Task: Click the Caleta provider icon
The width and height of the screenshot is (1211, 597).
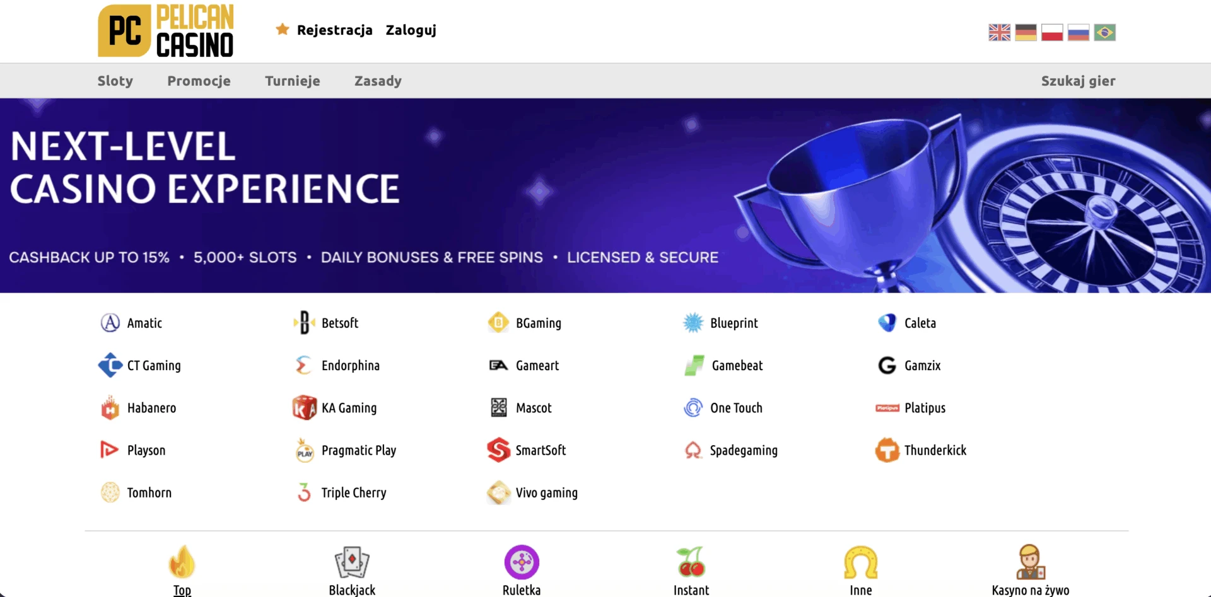Action: click(x=887, y=323)
